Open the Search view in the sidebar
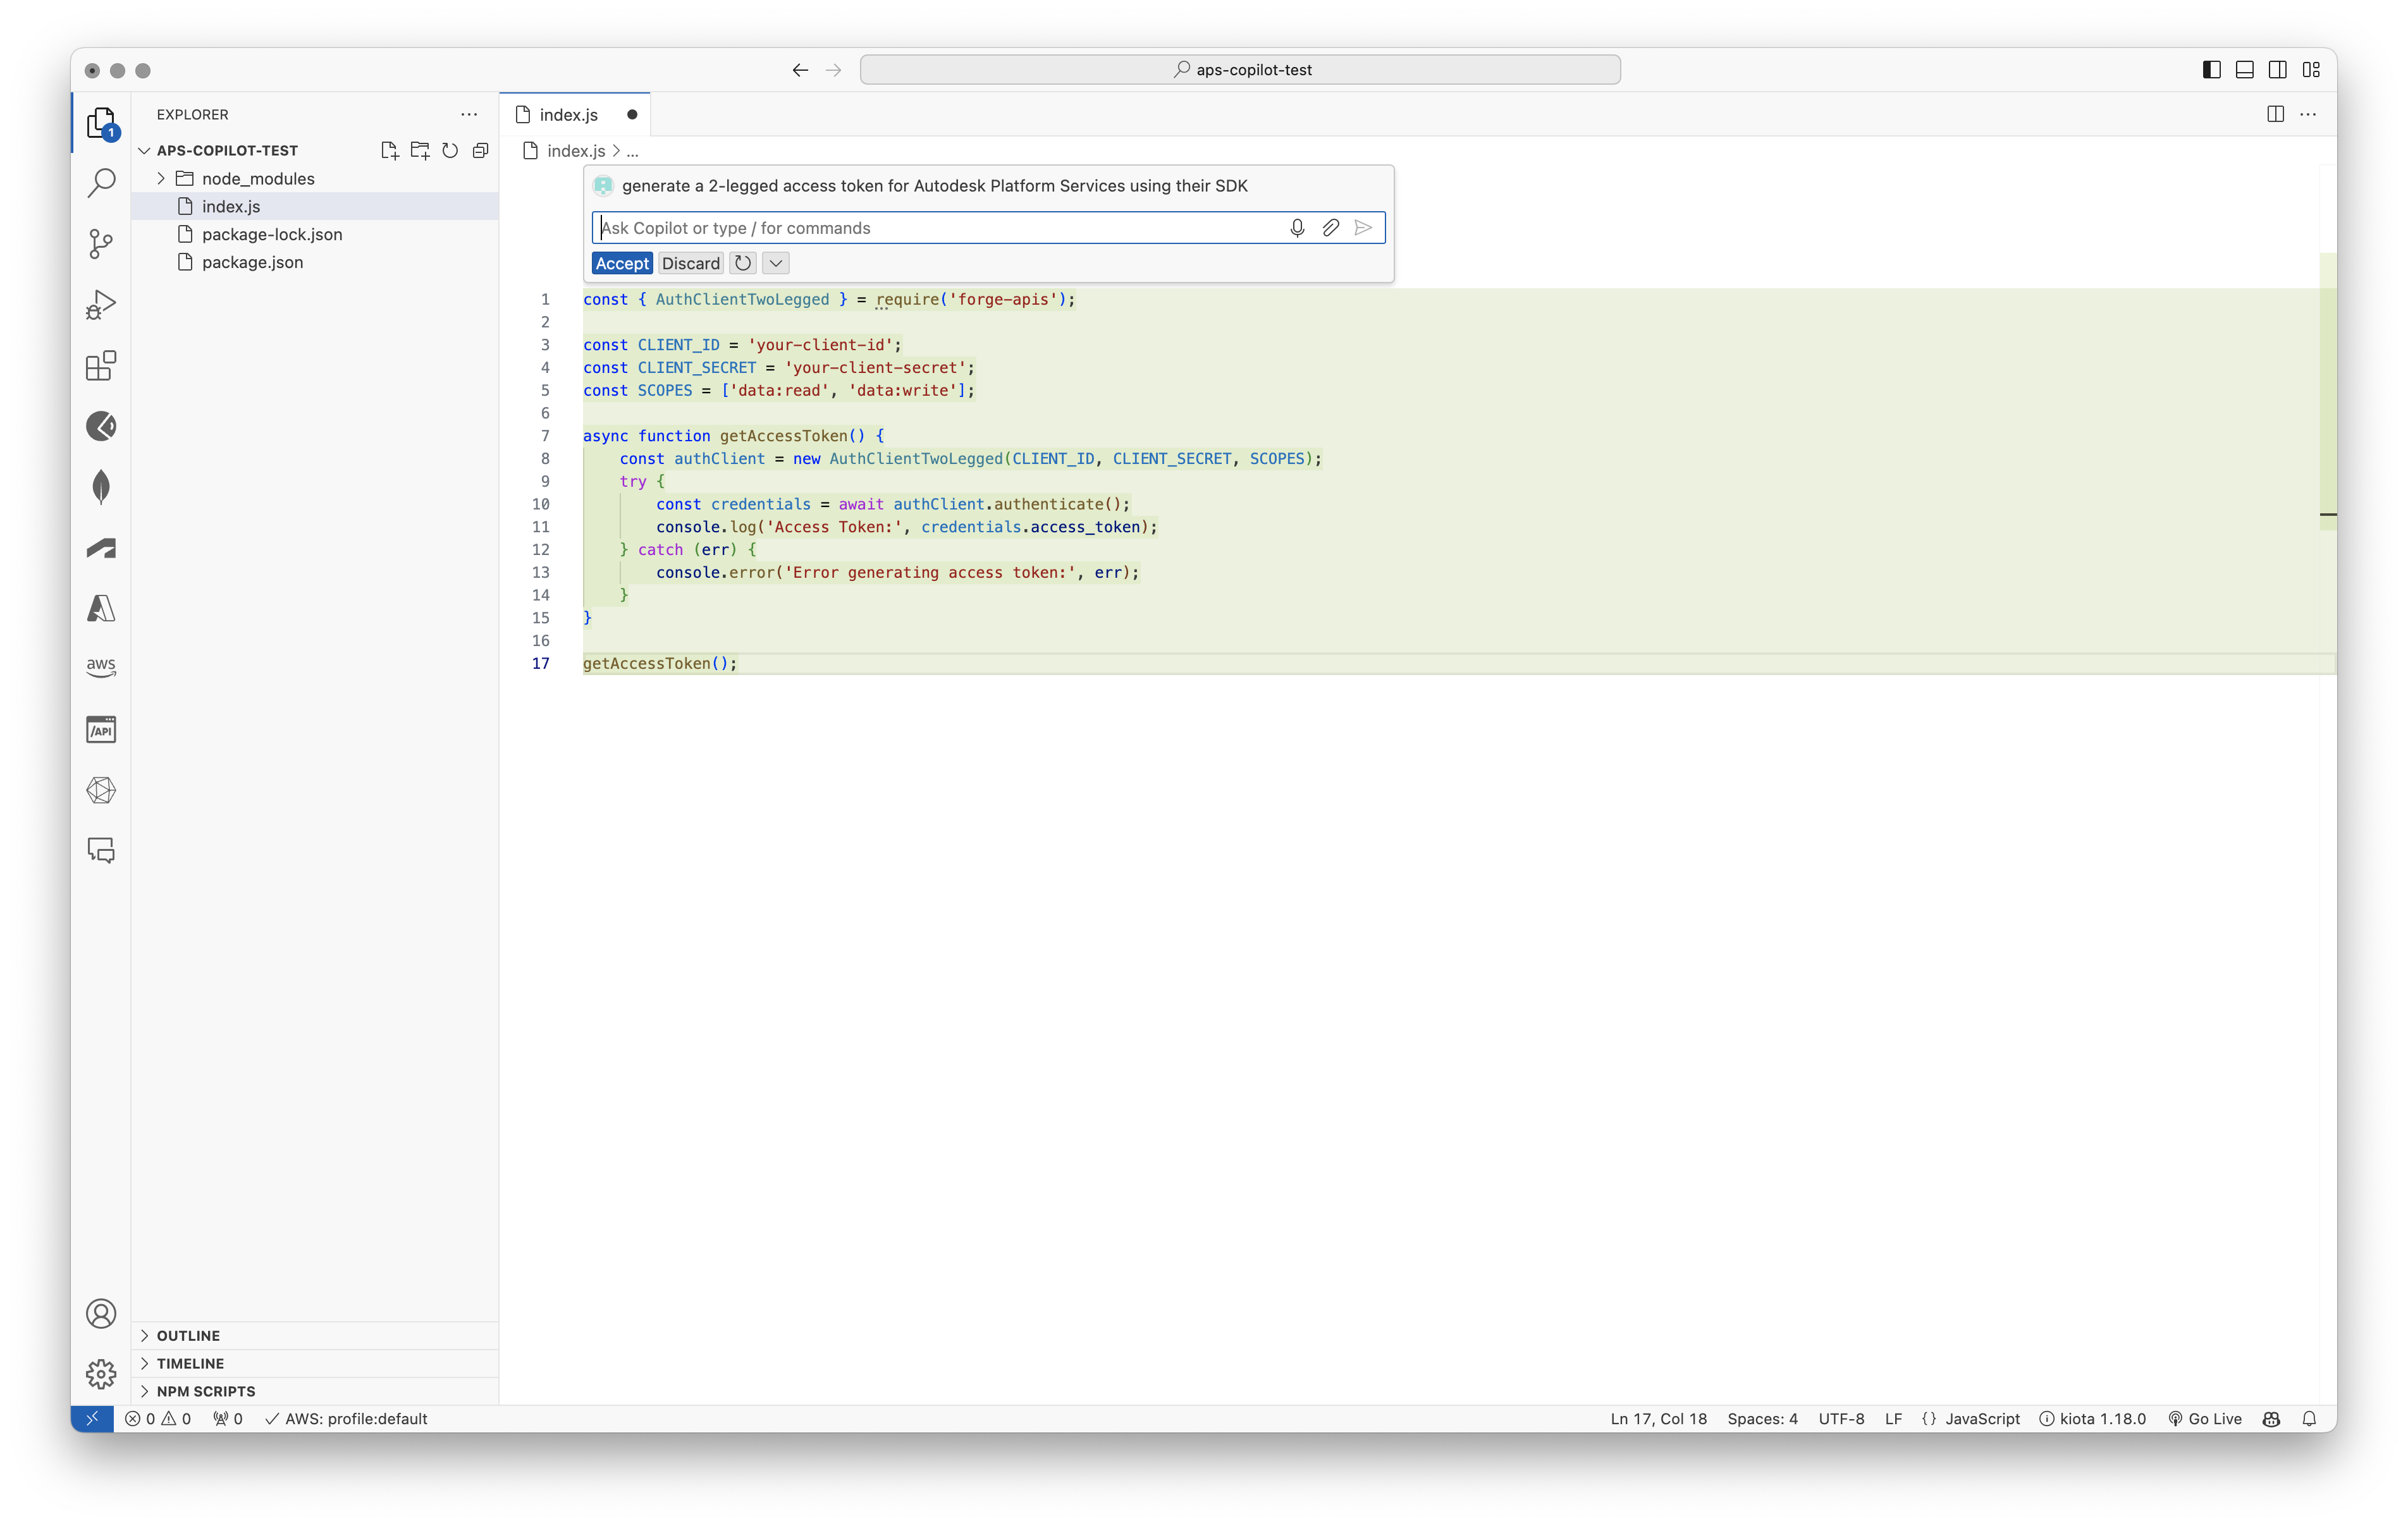This screenshot has height=1526, width=2408. point(101,183)
